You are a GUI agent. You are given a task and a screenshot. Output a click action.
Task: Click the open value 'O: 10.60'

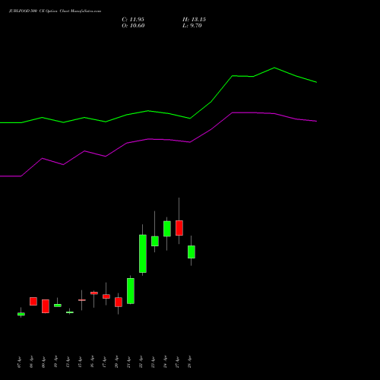point(133,26)
